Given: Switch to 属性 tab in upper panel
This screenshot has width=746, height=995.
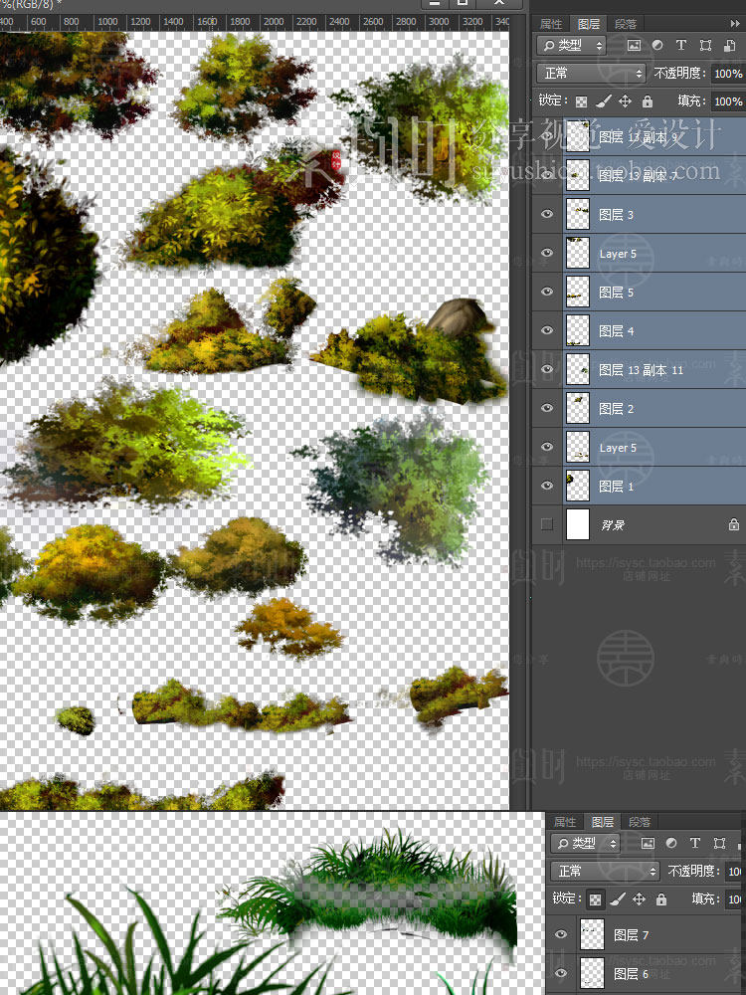Looking at the screenshot, I should pyautogui.click(x=551, y=24).
